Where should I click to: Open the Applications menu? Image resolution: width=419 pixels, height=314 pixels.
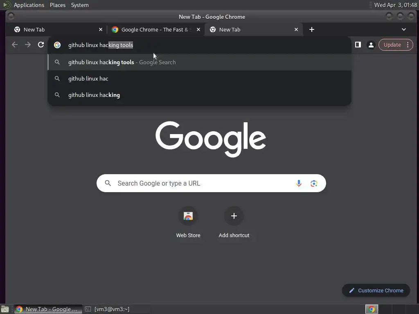click(x=29, y=5)
